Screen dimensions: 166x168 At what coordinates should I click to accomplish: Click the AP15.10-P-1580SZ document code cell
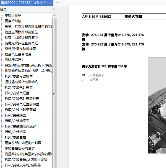(103, 16)
